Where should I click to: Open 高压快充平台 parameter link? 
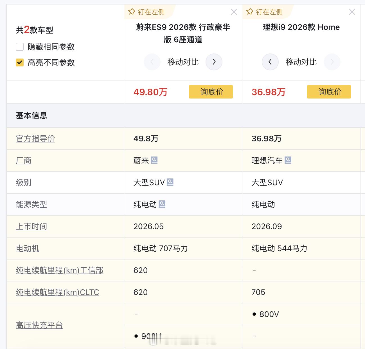39,325
